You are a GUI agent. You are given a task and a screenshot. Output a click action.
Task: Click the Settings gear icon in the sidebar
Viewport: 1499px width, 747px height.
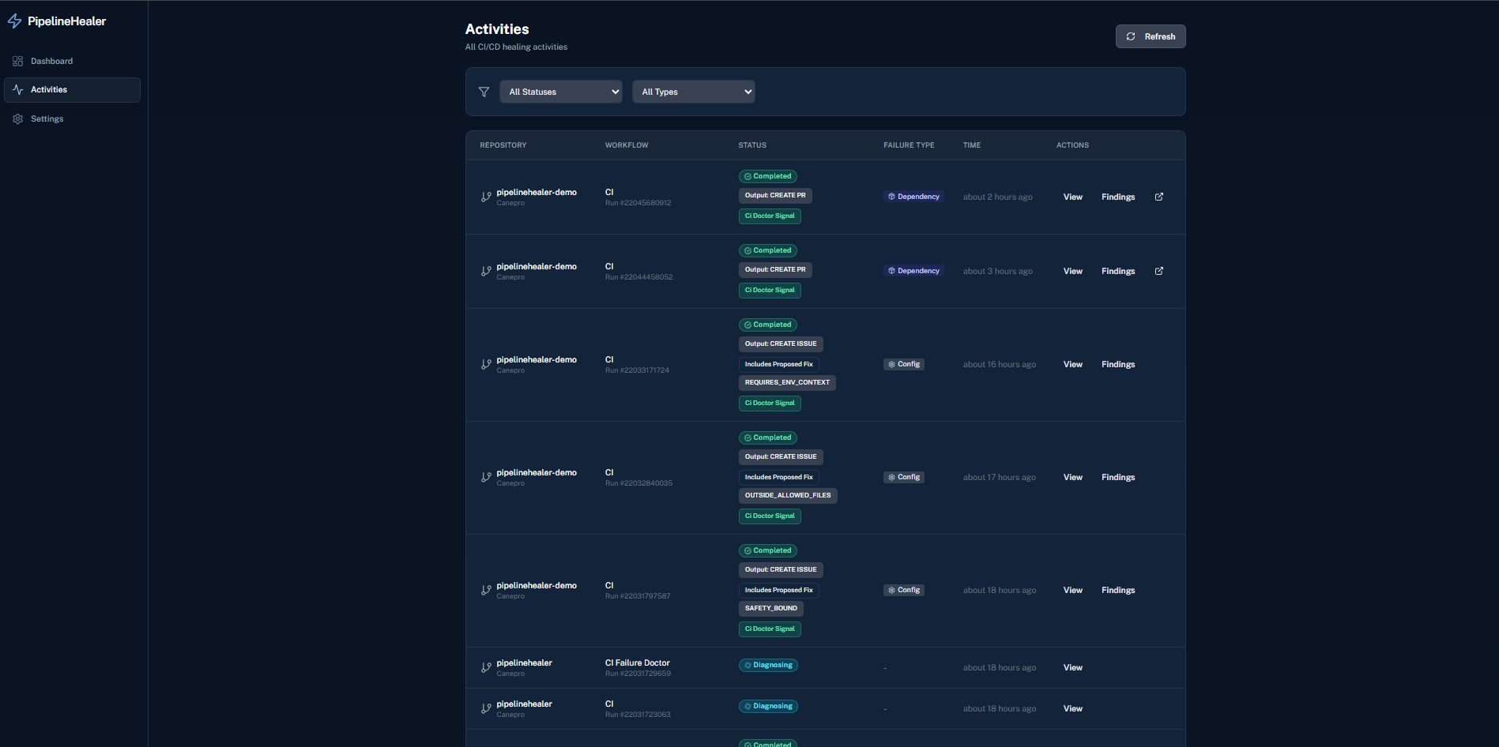17,118
